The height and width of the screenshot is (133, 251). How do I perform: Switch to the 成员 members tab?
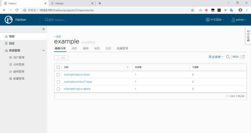tap(74, 48)
